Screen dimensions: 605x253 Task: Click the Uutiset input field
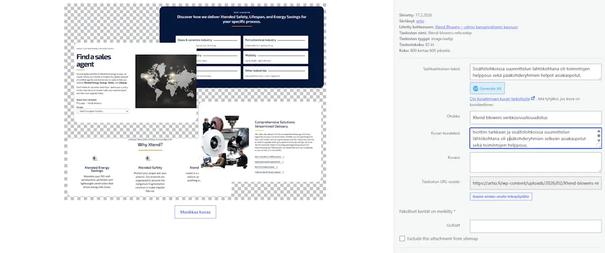536,226
